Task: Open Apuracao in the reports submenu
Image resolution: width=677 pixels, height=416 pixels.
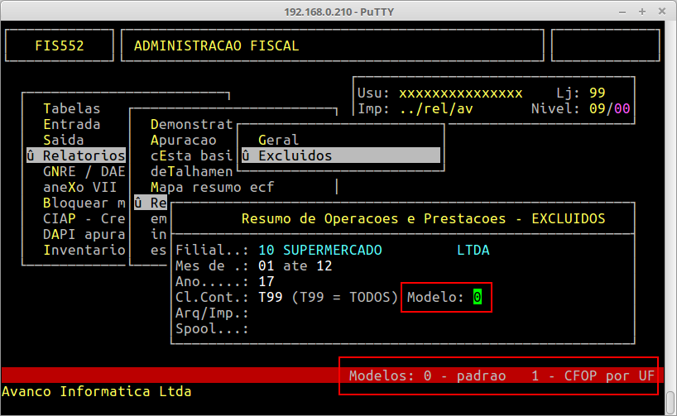Action: pyautogui.click(x=183, y=140)
